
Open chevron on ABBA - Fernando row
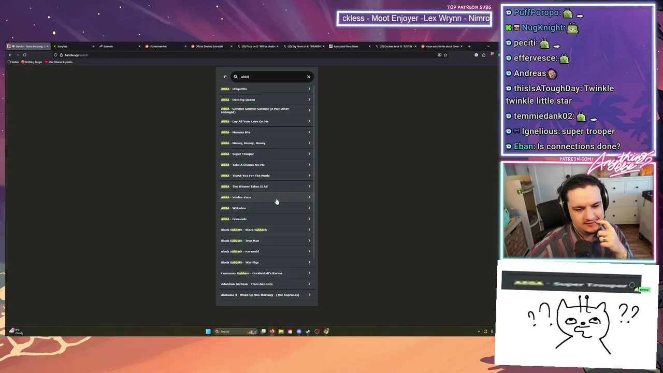point(309,219)
